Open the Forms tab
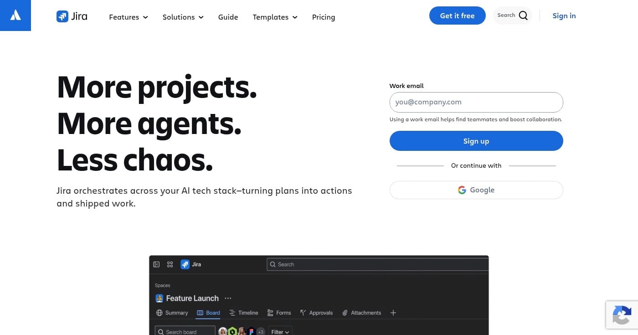The width and height of the screenshot is (638, 335). pos(279,313)
